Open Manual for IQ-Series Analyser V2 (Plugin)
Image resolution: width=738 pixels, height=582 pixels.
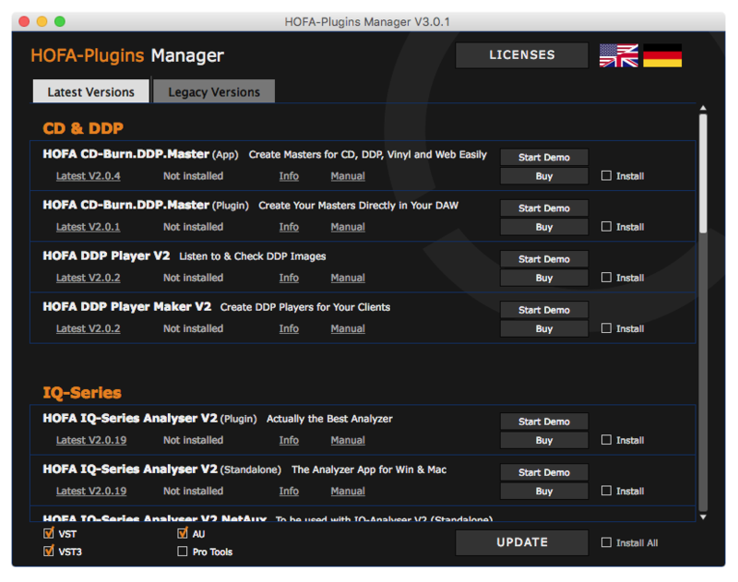[x=348, y=440]
